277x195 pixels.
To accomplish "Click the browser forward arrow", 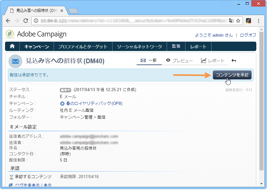I will click(x=17, y=21).
